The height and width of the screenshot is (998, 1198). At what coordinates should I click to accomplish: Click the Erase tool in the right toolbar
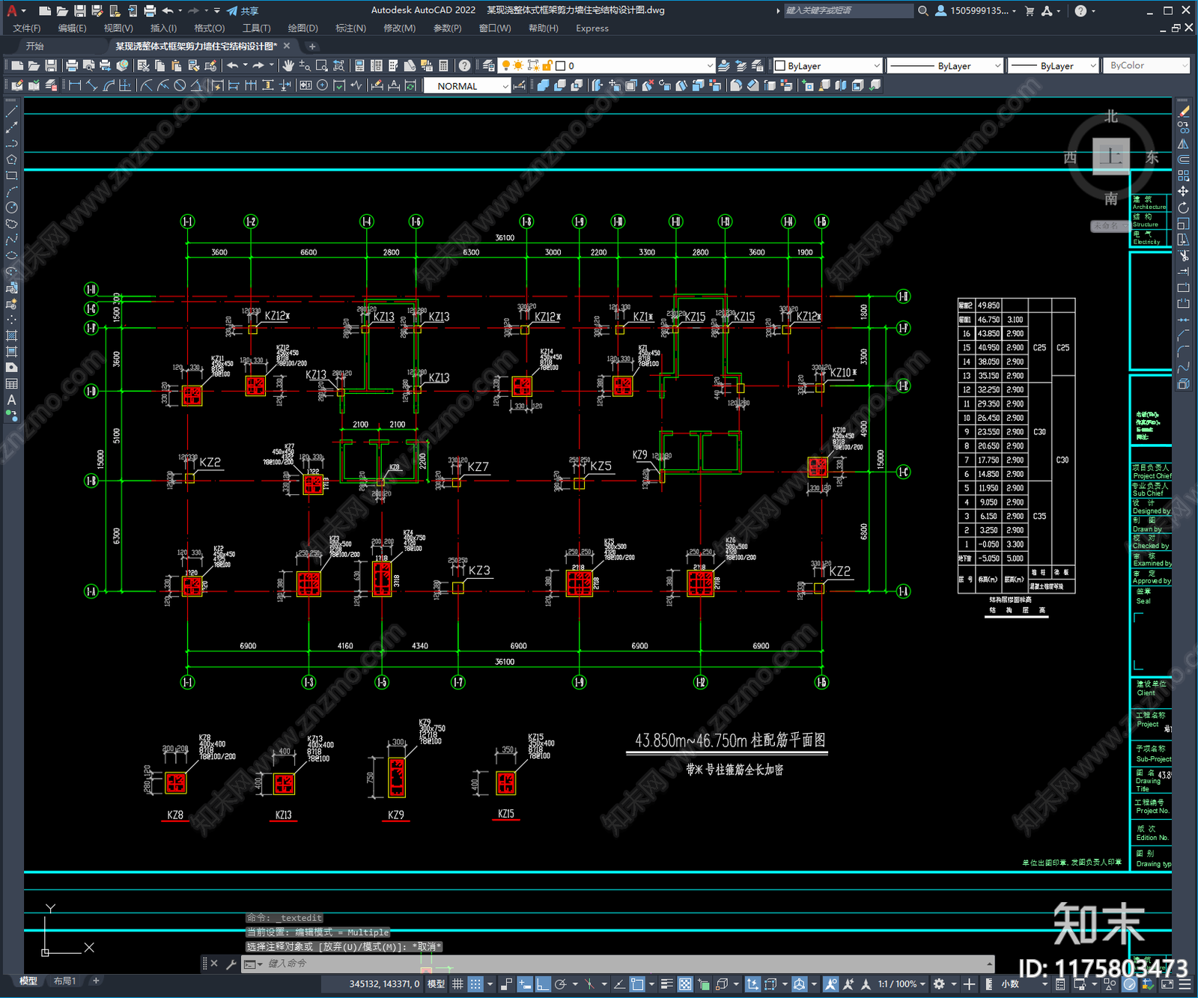[x=1184, y=111]
